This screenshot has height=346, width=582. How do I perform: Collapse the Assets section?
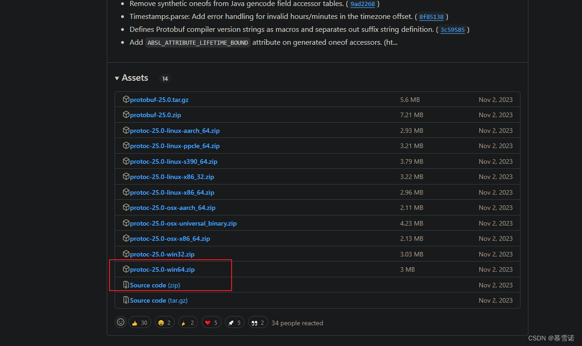click(117, 78)
